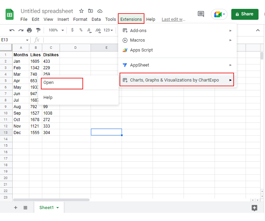Viewport: 265px width, 221px height.
Task: Click the green Share button
Action: tap(245, 14)
